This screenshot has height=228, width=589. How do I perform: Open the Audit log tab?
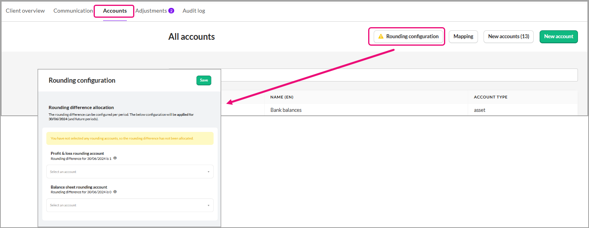[x=194, y=11]
